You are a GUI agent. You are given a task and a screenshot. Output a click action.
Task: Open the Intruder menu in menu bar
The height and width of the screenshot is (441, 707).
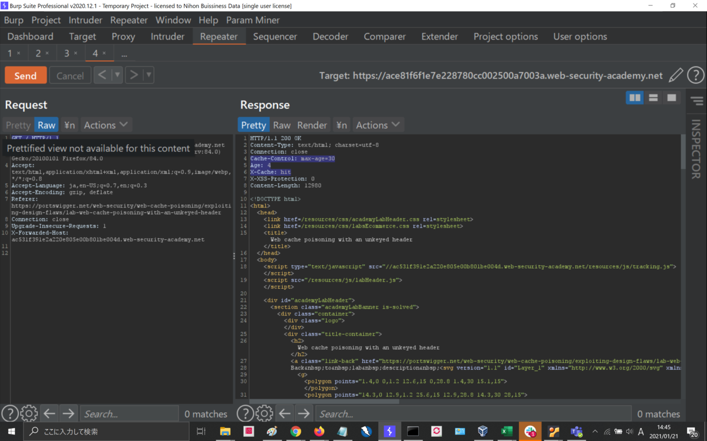tap(85, 20)
